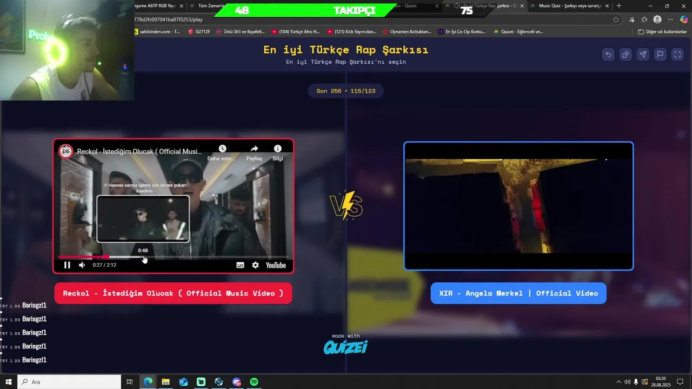Mute the YouTube player volume
The image size is (692, 389).
click(82, 265)
